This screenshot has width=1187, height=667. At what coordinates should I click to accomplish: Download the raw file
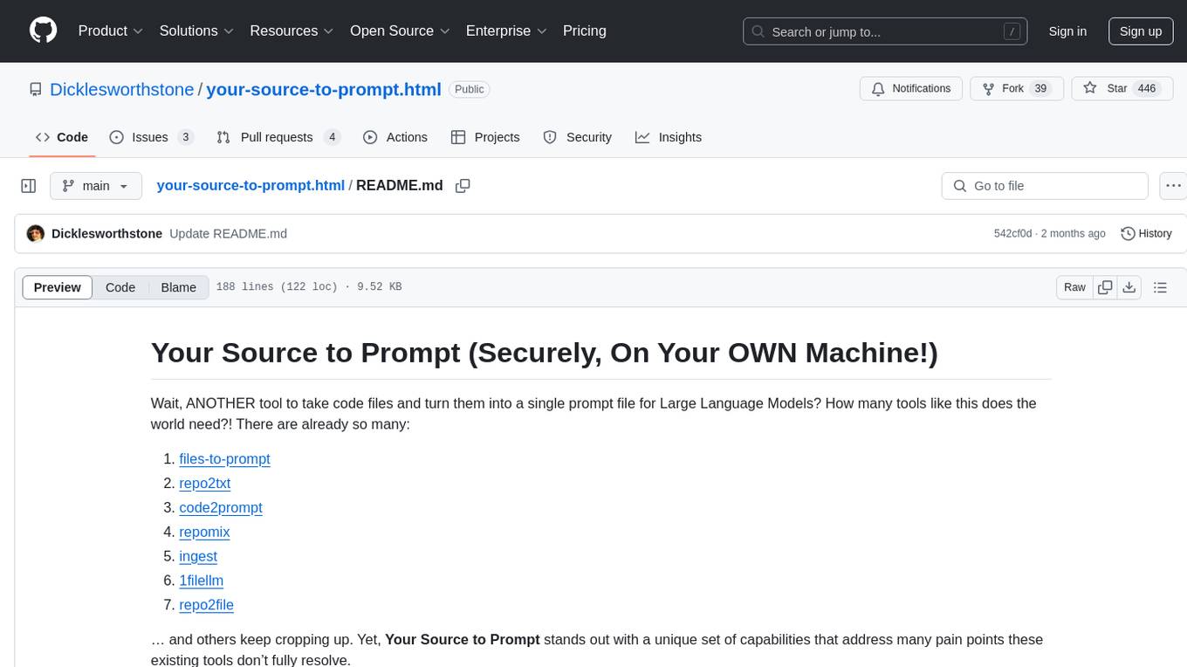pos(1129,287)
